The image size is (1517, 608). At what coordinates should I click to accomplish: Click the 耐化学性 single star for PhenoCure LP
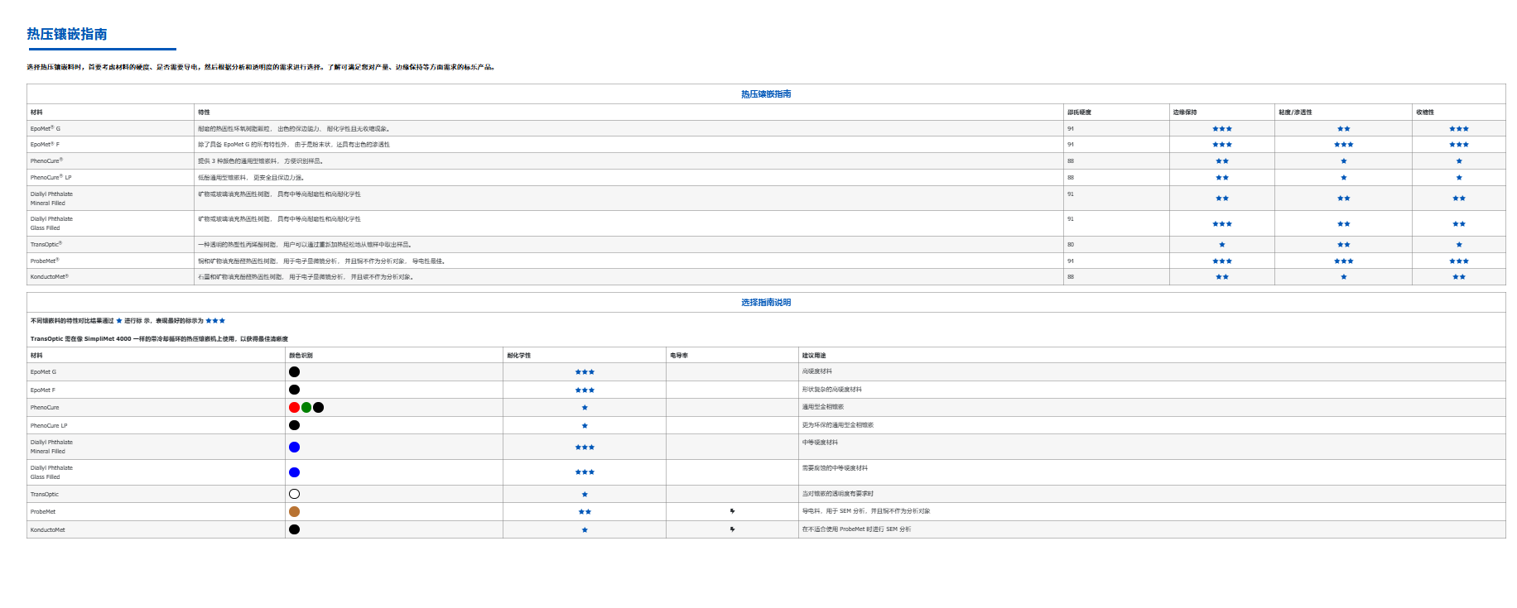pyautogui.click(x=585, y=426)
